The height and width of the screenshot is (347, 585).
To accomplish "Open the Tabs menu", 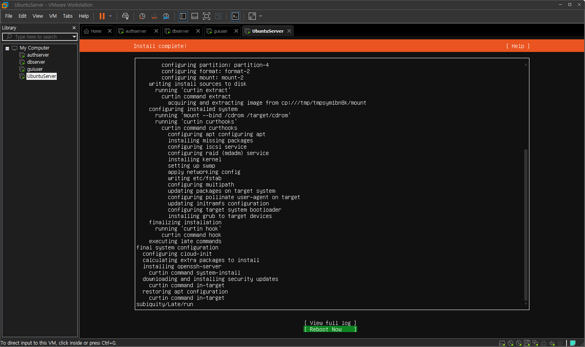I will 68,16.
